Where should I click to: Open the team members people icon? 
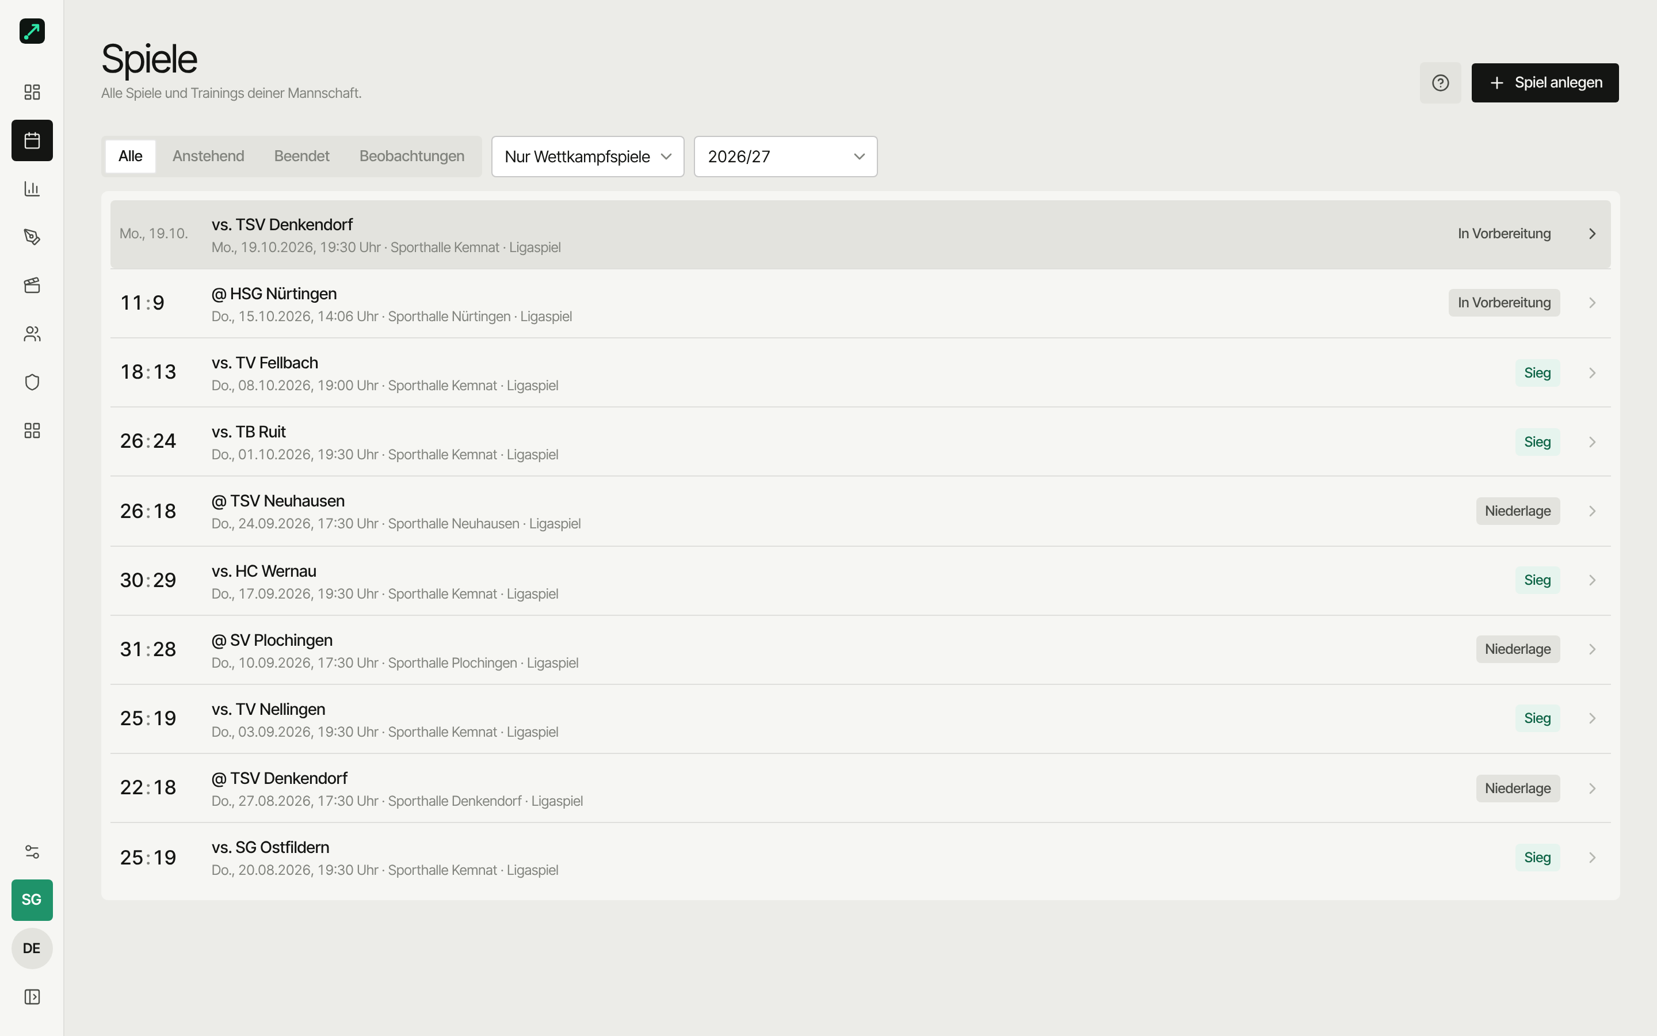click(32, 334)
